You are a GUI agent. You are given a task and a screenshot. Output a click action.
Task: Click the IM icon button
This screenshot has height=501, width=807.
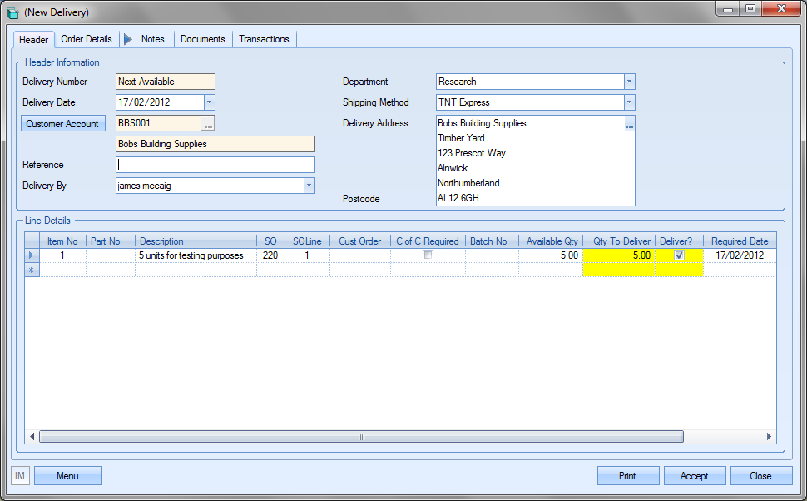click(21, 475)
